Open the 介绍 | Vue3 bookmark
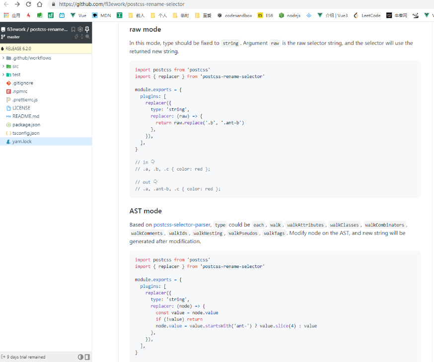The image size is (434, 362). [x=332, y=15]
